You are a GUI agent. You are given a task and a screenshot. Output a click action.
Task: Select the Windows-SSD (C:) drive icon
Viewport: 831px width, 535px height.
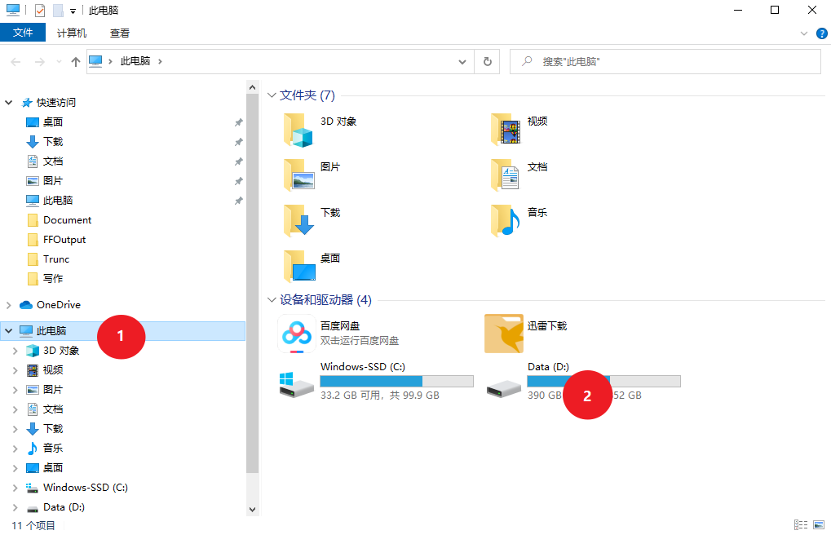point(297,385)
